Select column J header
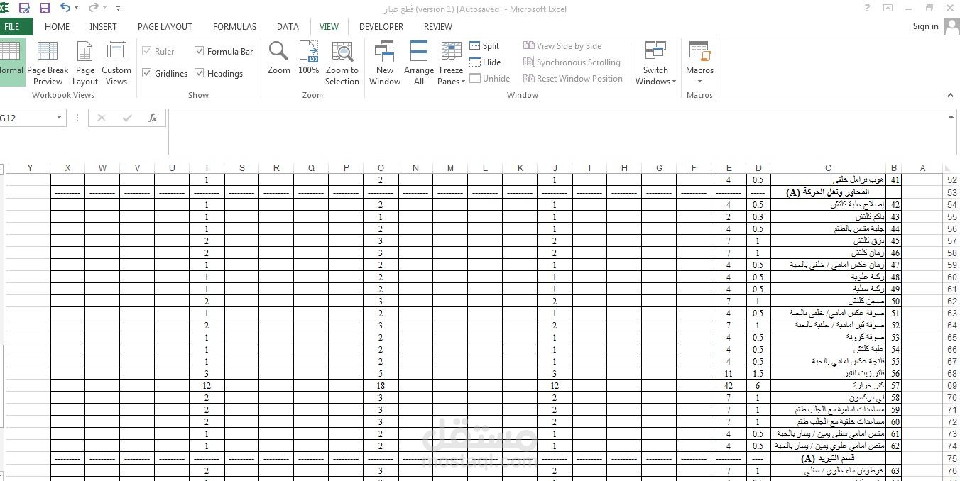Screen dimensions: 960x481 [555, 168]
